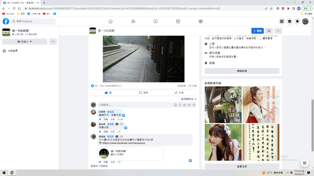Viewport: 314px width, 176px height.
Task: Click in the 公開留言 comment input field
Action: click(x=135, y=105)
